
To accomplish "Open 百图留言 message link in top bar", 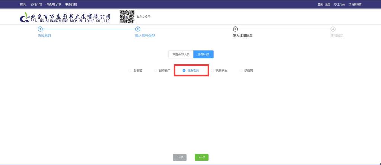I will 355,4.
